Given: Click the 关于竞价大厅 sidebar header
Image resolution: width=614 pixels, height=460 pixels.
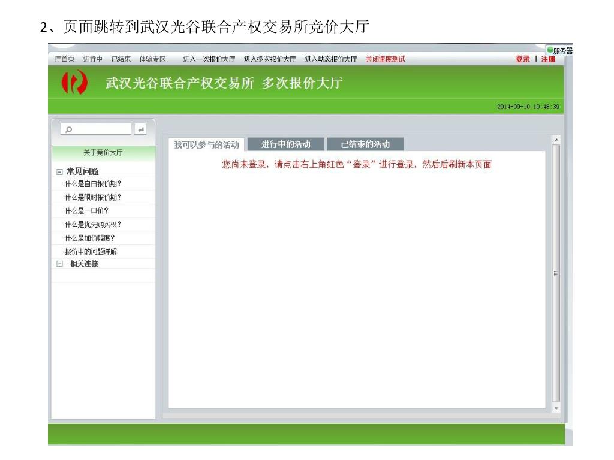Looking at the screenshot, I should 103,152.
